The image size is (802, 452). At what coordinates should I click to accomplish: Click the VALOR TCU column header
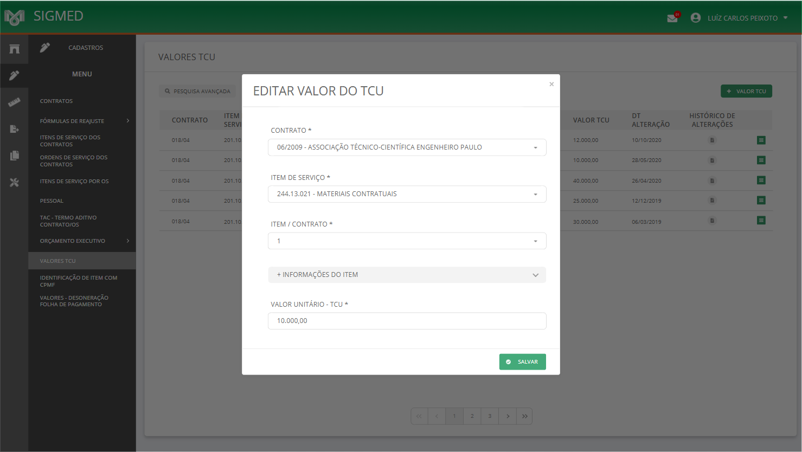[591, 120]
